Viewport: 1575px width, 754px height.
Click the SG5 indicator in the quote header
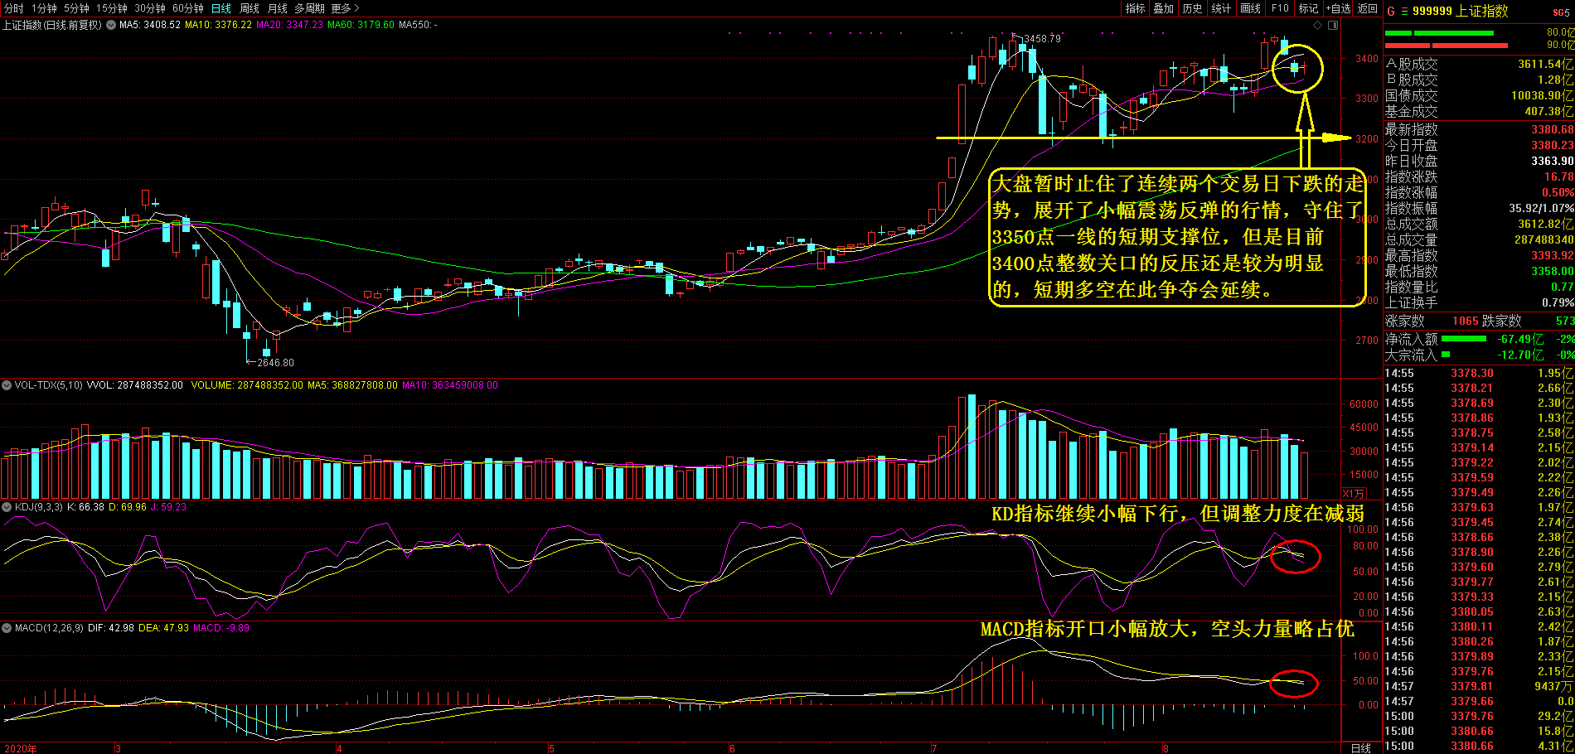coord(1561,12)
